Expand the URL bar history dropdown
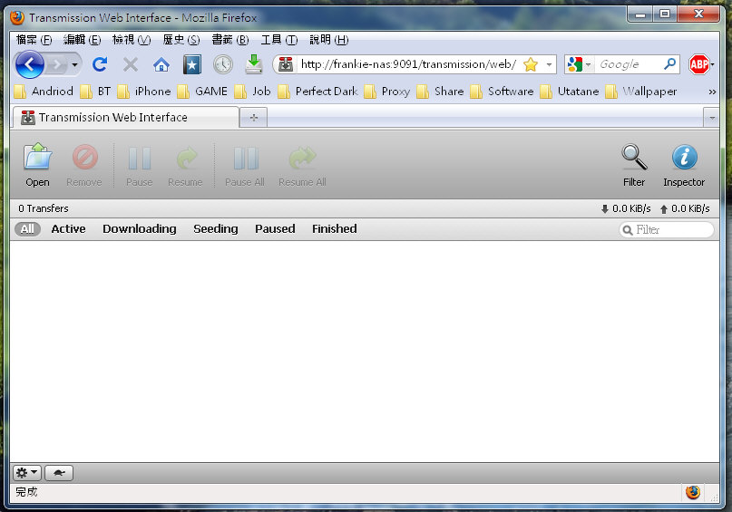This screenshot has width=732, height=512. [549, 64]
